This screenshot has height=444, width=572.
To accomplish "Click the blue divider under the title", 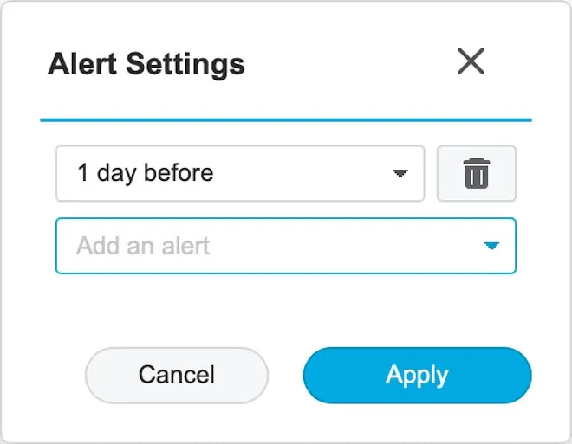I will [x=286, y=119].
